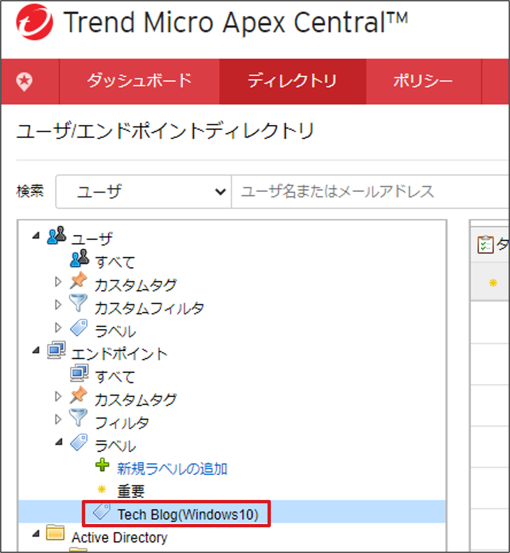Select the Active Directory node
This screenshot has height=553, width=510.
tap(120, 537)
